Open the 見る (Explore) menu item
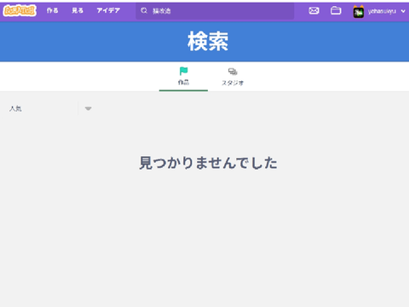Image resolution: width=409 pixels, height=307 pixels. (78, 11)
